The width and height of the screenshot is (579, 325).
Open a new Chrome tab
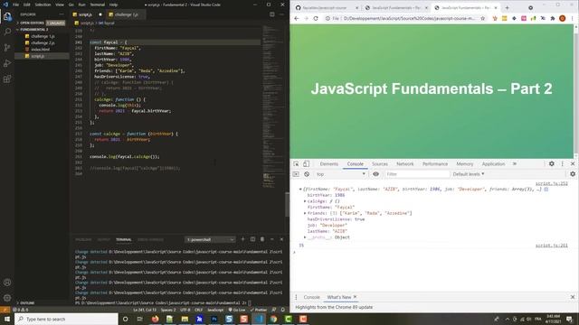[507, 7]
